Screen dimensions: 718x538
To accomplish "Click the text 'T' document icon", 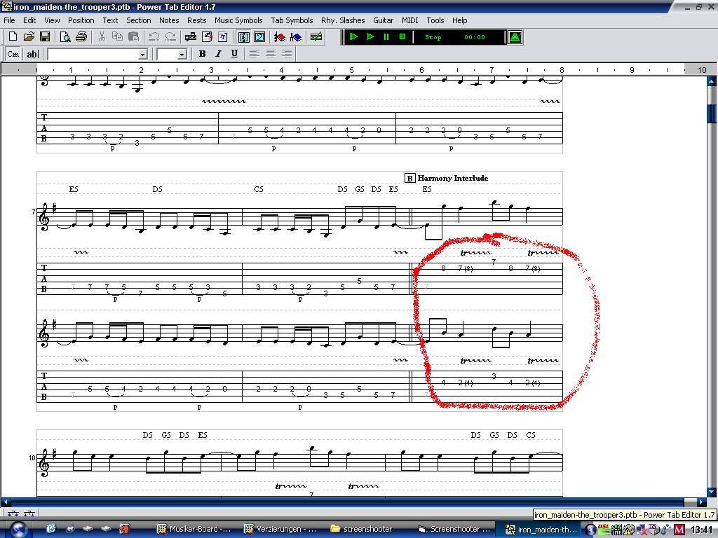I will 222,37.
